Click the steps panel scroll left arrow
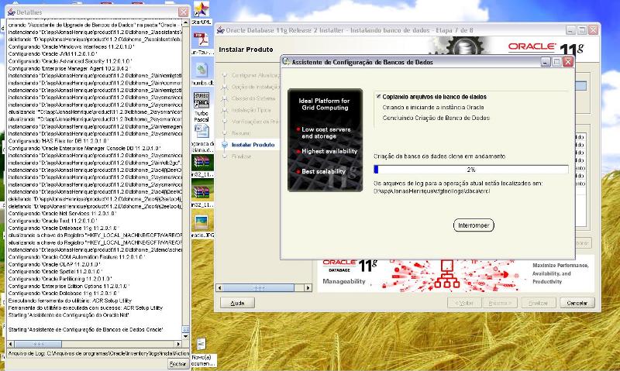This screenshot has width=620, height=371. pyautogui.click(x=220, y=288)
